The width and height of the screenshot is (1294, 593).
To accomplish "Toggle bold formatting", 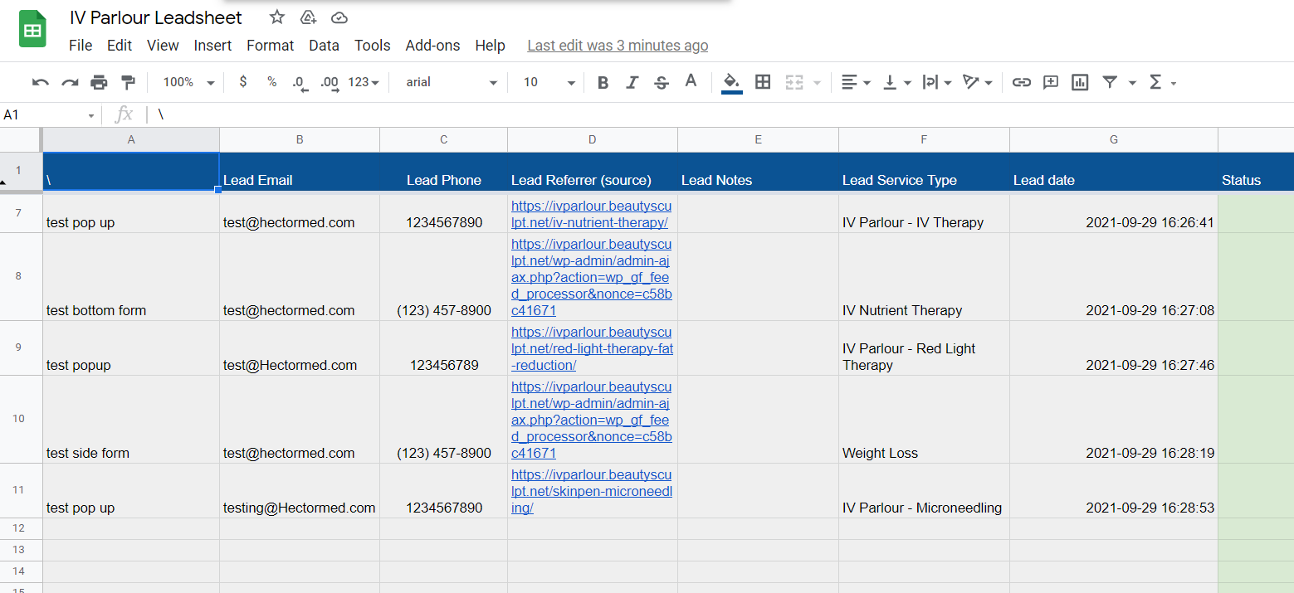I will point(603,82).
